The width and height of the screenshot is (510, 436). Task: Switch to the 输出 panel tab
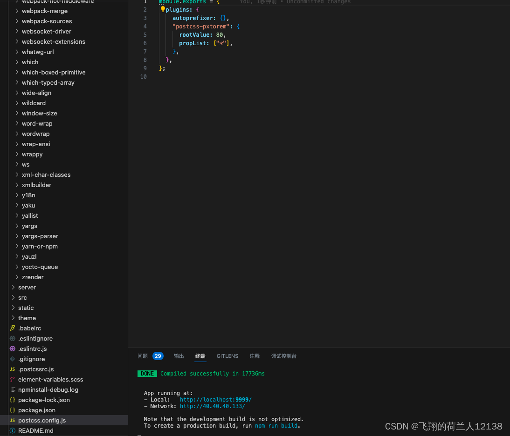click(179, 356)
